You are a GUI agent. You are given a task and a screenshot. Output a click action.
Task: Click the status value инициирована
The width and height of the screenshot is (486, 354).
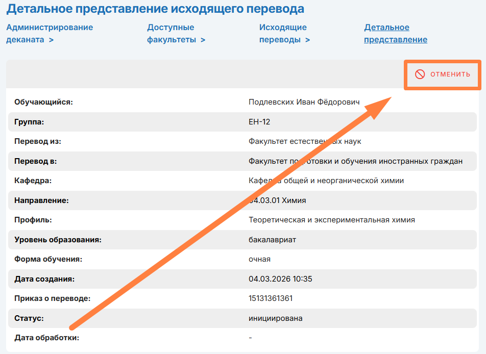[275, 318]
